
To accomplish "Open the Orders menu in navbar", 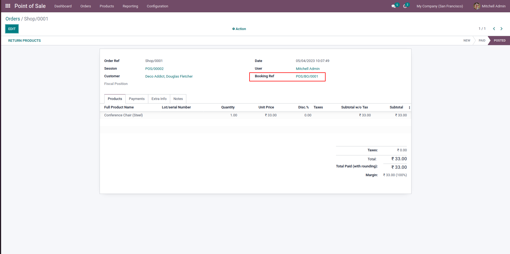I will pos(86,6).
